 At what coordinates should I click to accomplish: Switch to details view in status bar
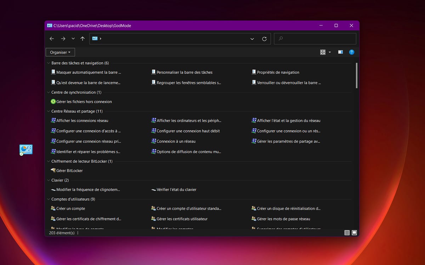[347, 233]
